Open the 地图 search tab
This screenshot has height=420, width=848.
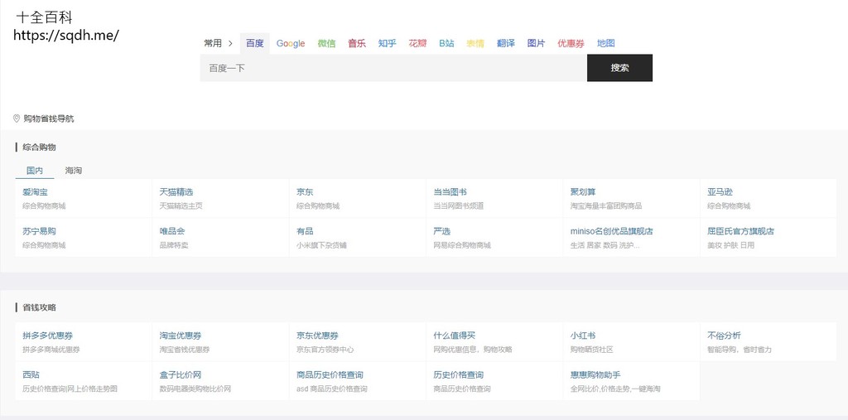605,44
